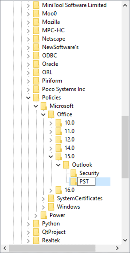
Task: Collapse the 15.0 key
Action: [x=51, y=156]
